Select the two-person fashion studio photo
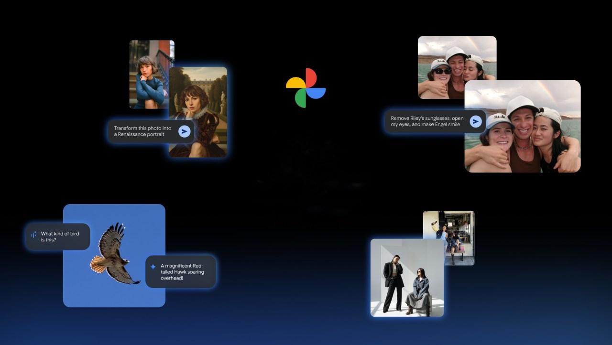 tap(406, 277)
